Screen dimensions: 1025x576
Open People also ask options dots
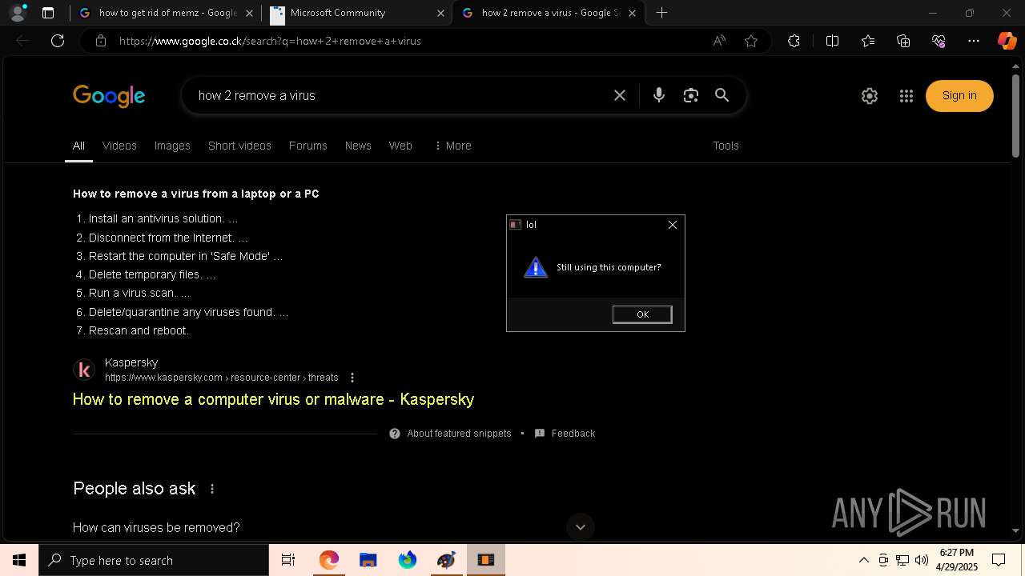(212, 489)
